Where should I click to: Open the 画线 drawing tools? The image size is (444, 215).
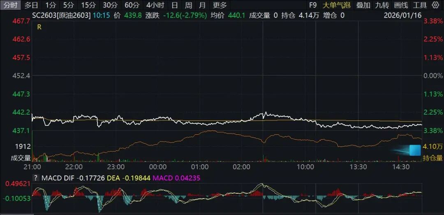pyautogui.click(x=401, y=5)
